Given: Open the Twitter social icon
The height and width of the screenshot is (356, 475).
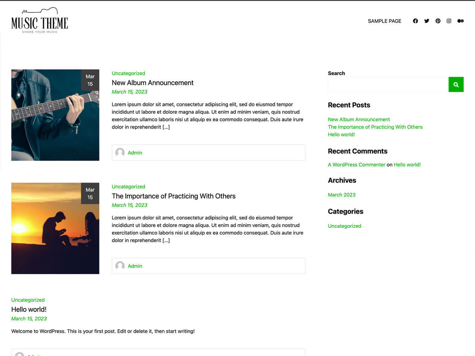Looking at the screenshot, I should (426, 21).
